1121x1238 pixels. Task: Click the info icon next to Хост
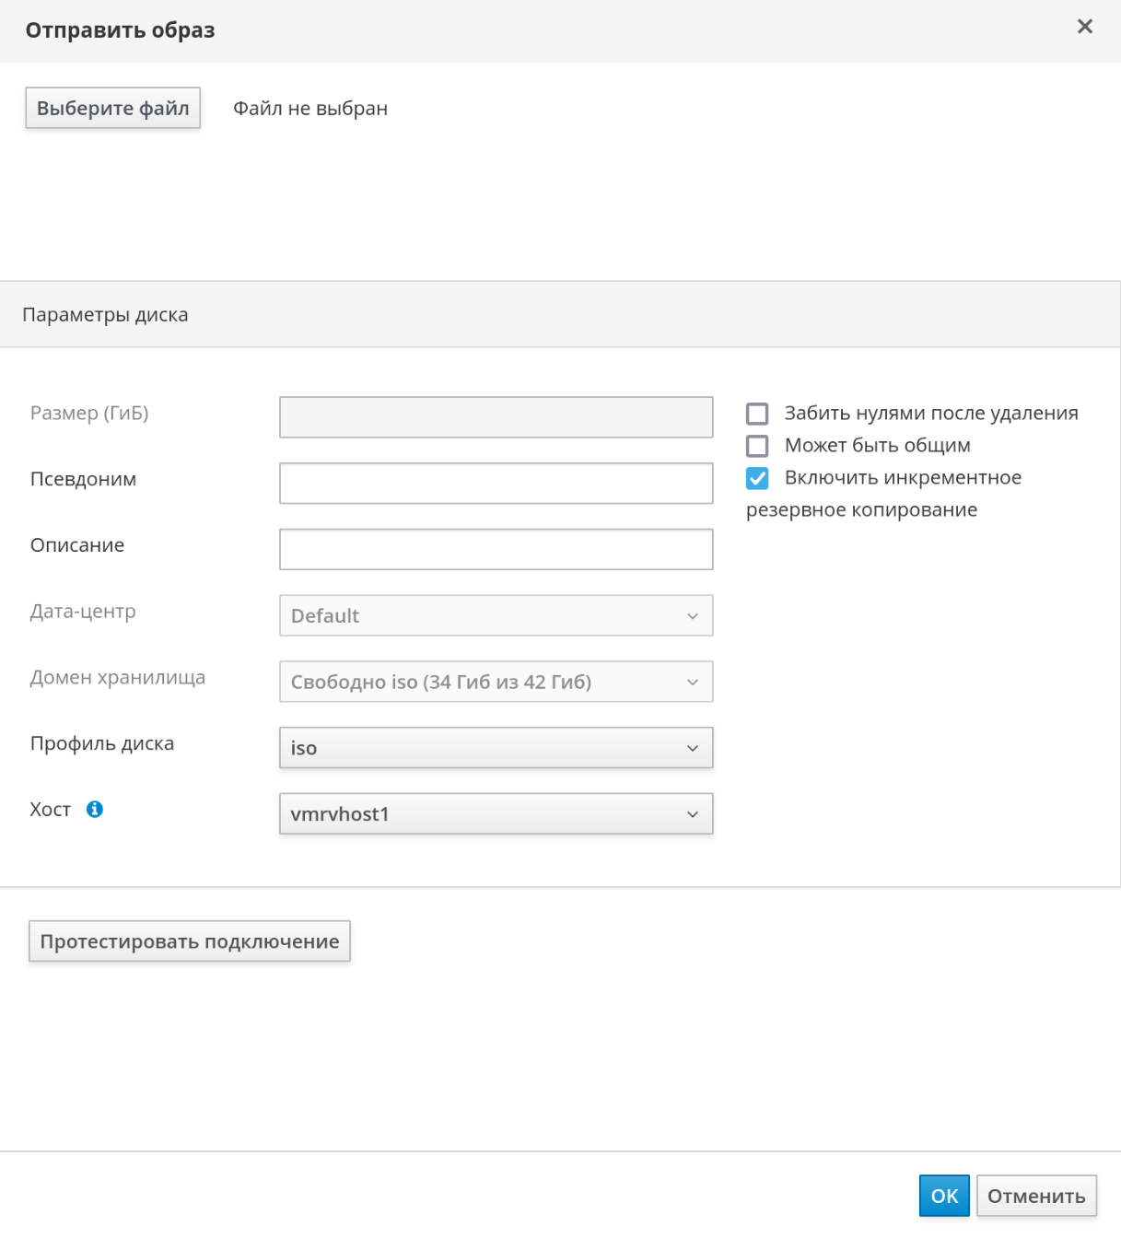pos(95,810)
